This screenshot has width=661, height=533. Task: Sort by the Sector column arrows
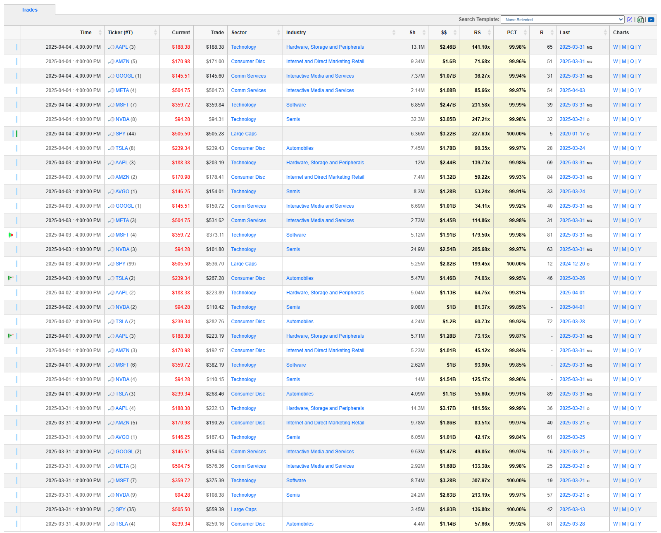pyautogui.click(x=278, y=33)
